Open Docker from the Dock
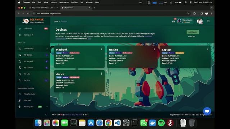 pos(152,123)
